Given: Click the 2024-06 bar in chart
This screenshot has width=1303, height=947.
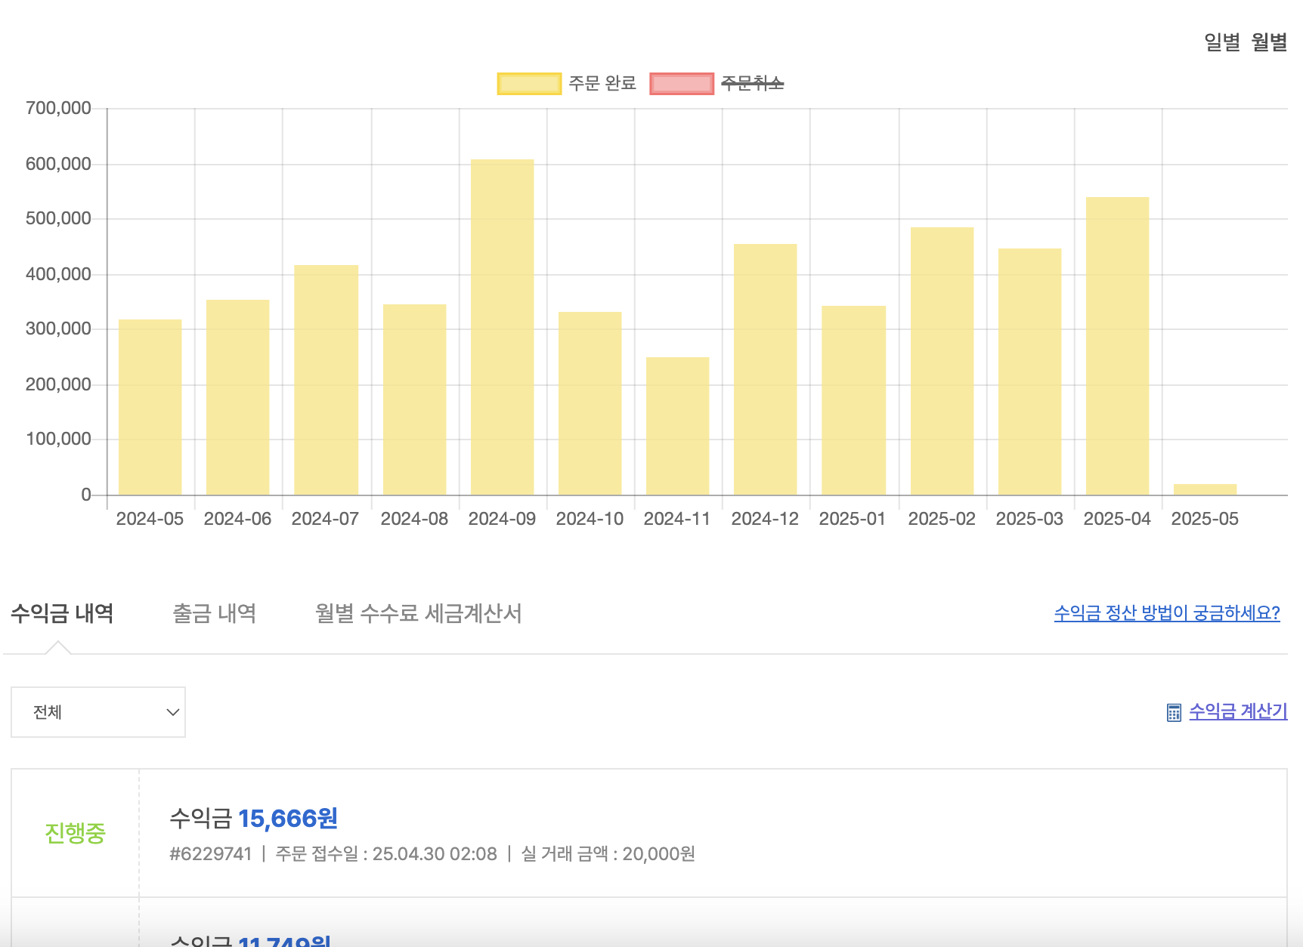Looking at the screenshot, I should (x=237, y=397).
